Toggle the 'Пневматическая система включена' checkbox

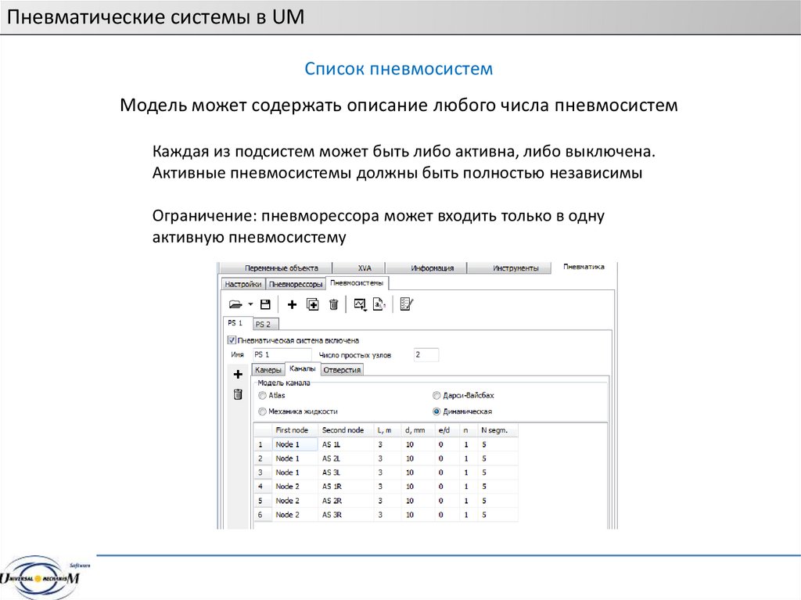tap(232, 340)
